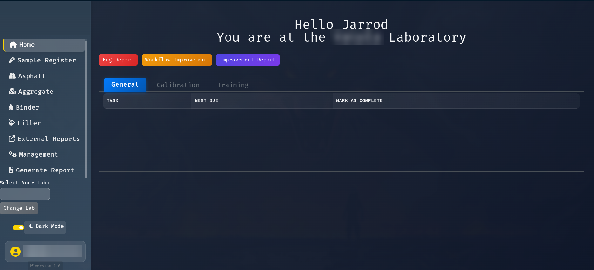Screen dimensions: 594x270
Task: Open Home in the sidebar
Action: [x=44, y=45]
